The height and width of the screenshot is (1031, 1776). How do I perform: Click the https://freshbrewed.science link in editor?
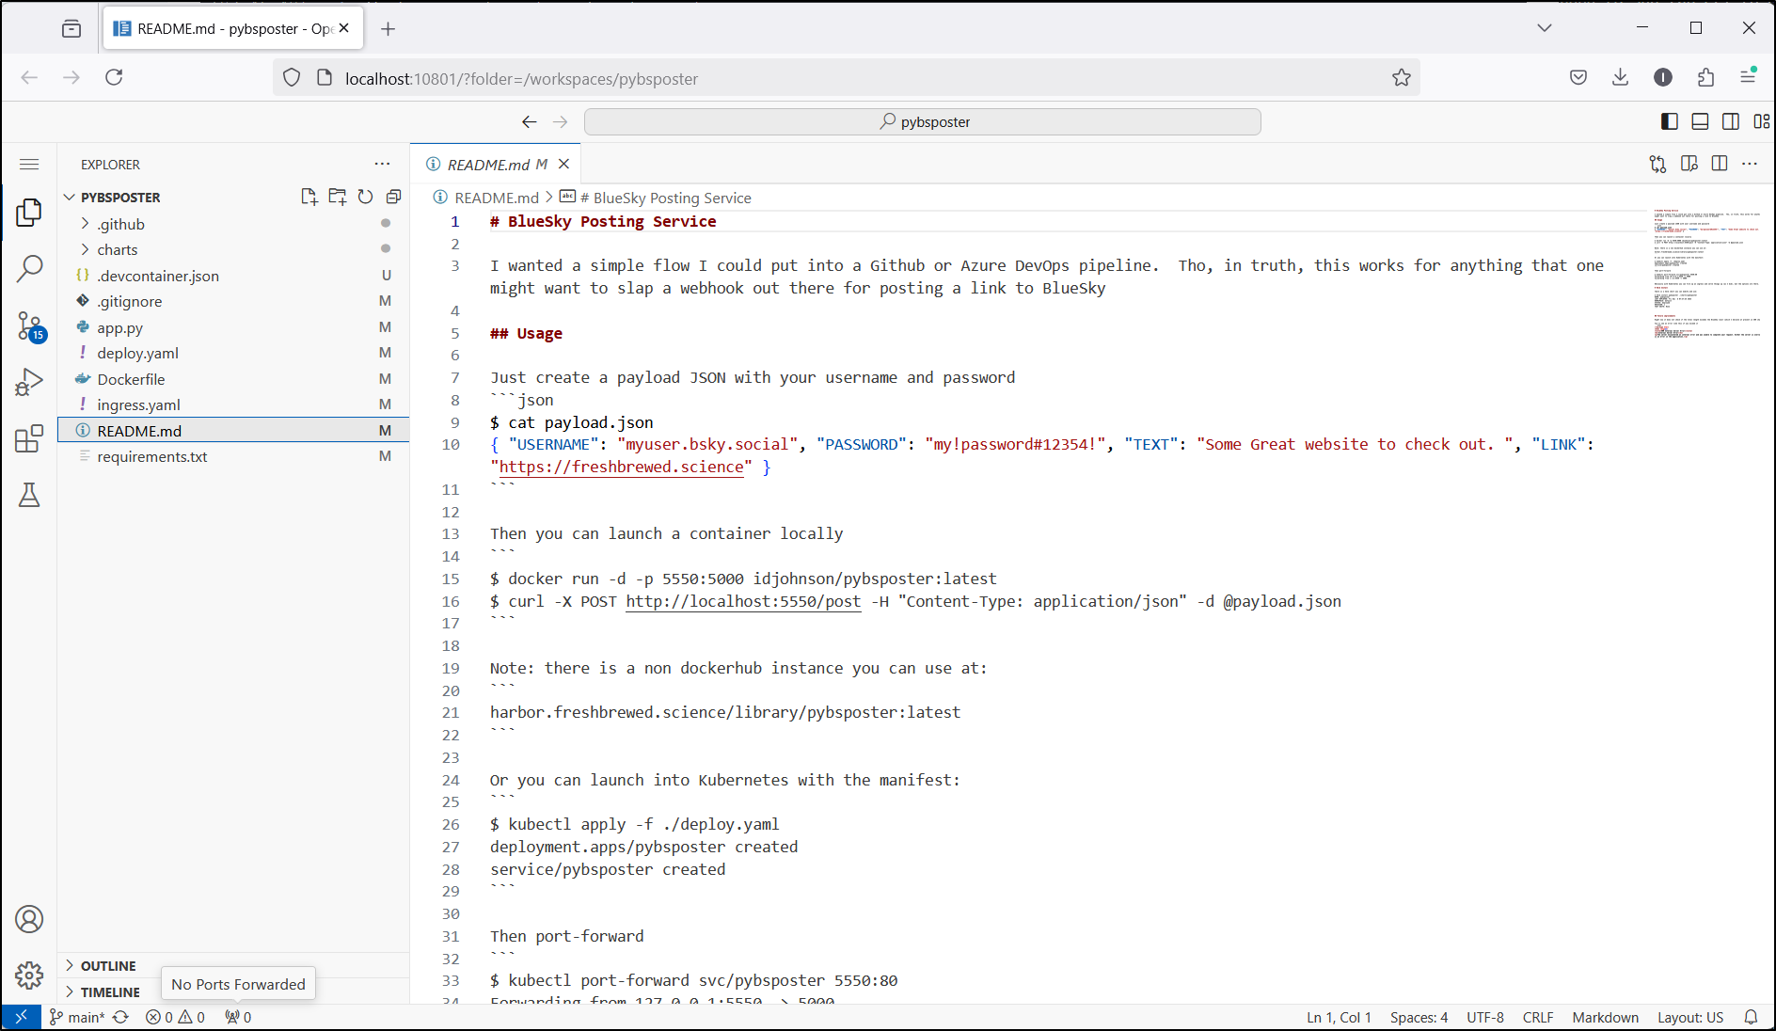(621, 467)
